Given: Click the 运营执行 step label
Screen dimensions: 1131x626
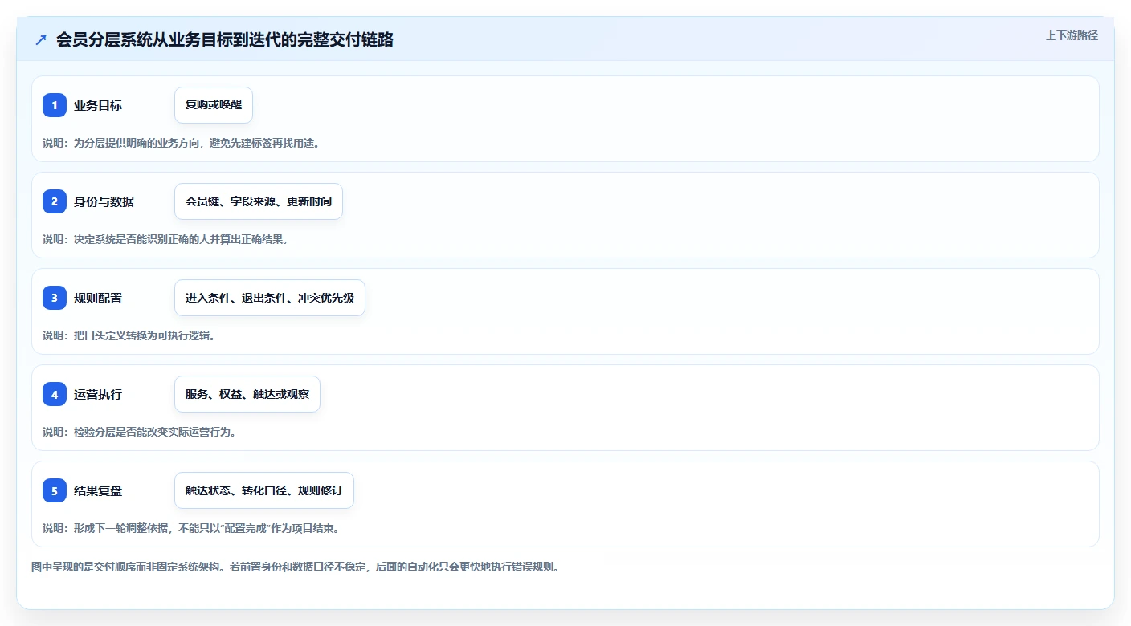Looking at the screenshot, I should (98, 394).
